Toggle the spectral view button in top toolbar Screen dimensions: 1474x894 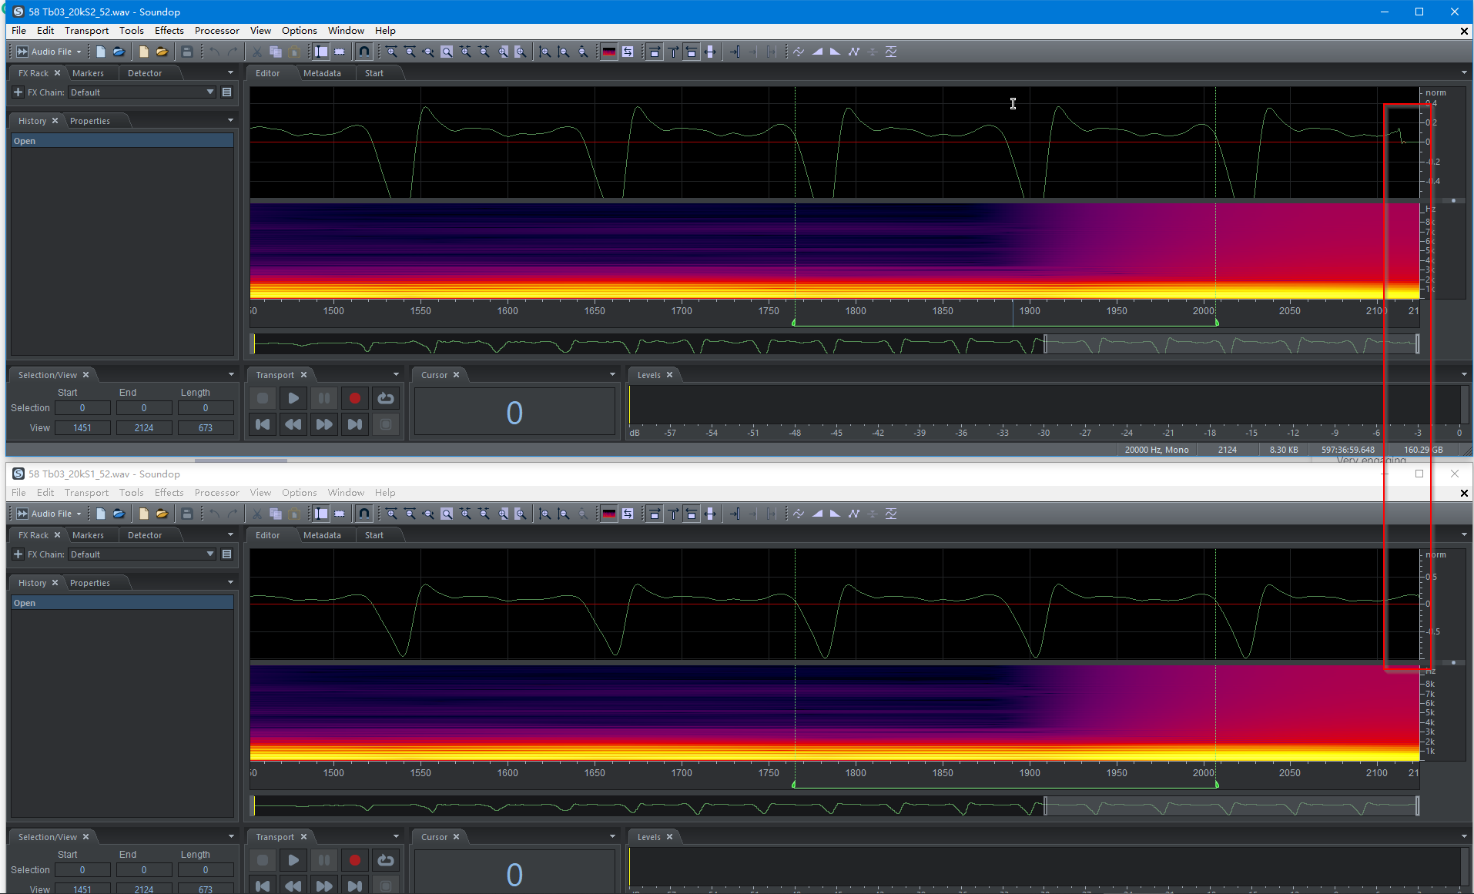click(609, 52)
